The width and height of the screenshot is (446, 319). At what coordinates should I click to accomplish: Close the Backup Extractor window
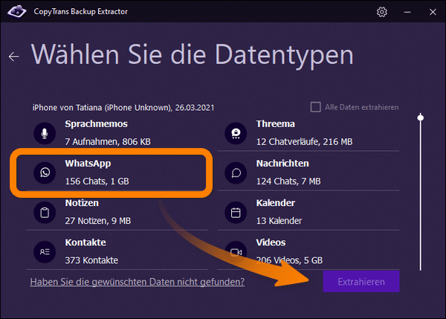coord(433,12)
